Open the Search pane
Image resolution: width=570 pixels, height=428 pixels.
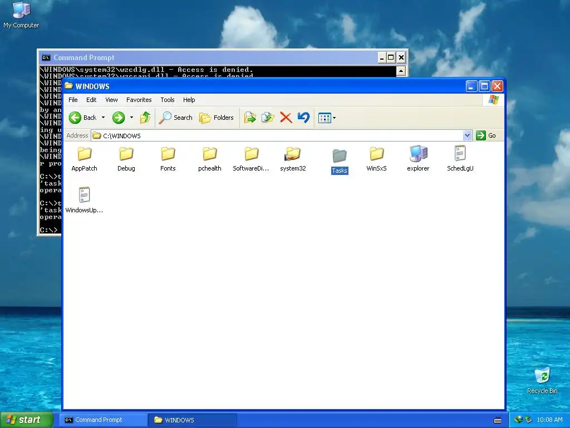point(176,118)
